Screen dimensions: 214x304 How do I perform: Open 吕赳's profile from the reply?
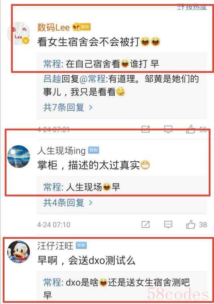click(52, 79)
